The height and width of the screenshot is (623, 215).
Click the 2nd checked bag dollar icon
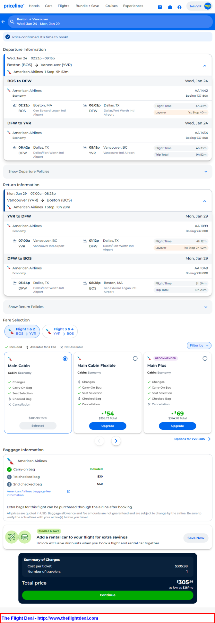point(9,484)
